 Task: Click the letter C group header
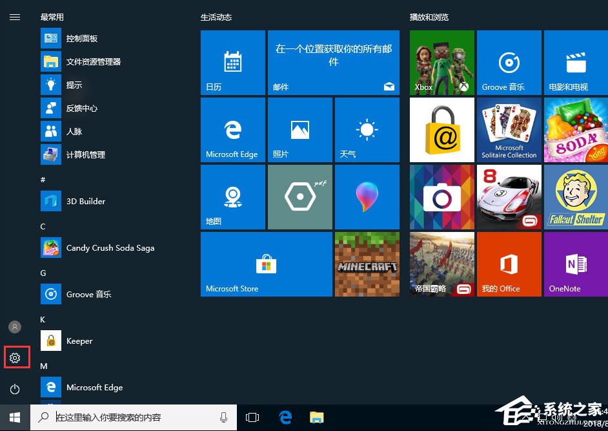pos(42,226)
